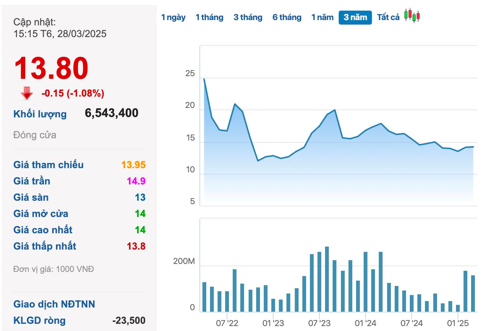Click the tallest volume bar near 07 '23
The height and width of the screenshot is (331, 501).
coord(327,279)
